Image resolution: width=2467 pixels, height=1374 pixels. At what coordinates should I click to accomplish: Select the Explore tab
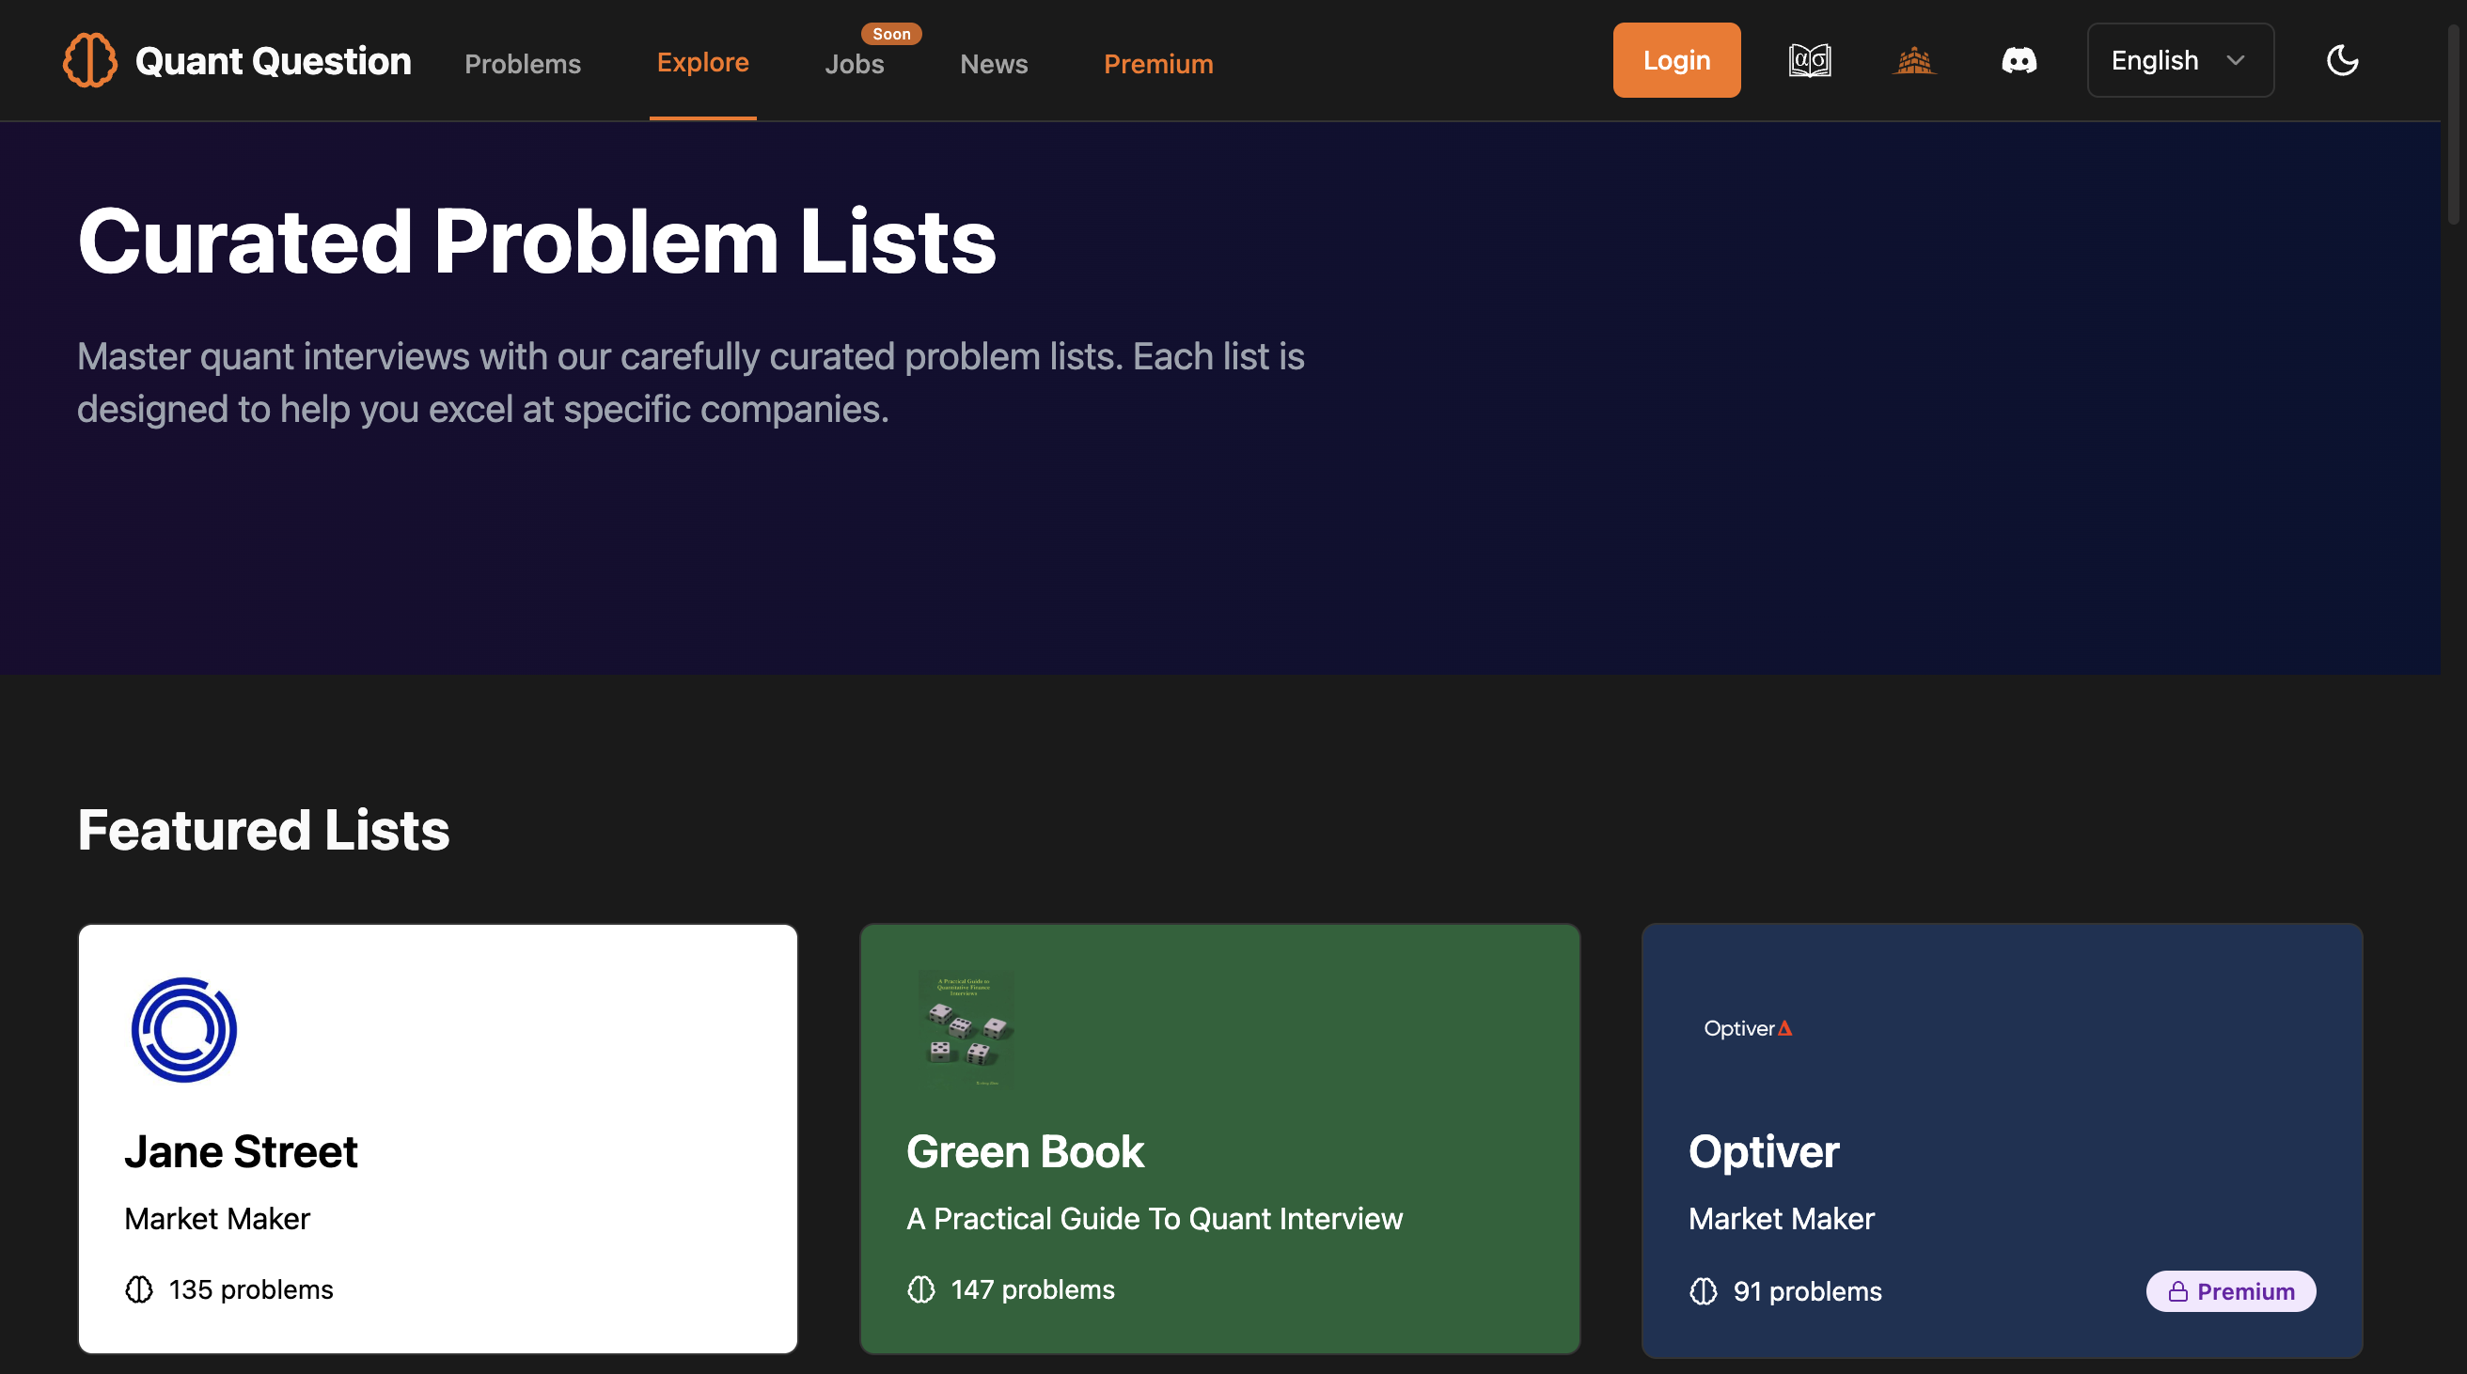click(702, 62)
